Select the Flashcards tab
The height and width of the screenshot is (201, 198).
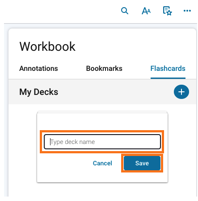(168, 69)
